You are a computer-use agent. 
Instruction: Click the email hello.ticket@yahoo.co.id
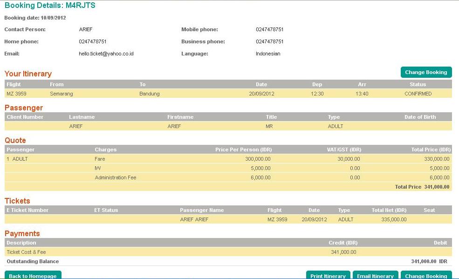pyautogui.click(x=106, y=54)
